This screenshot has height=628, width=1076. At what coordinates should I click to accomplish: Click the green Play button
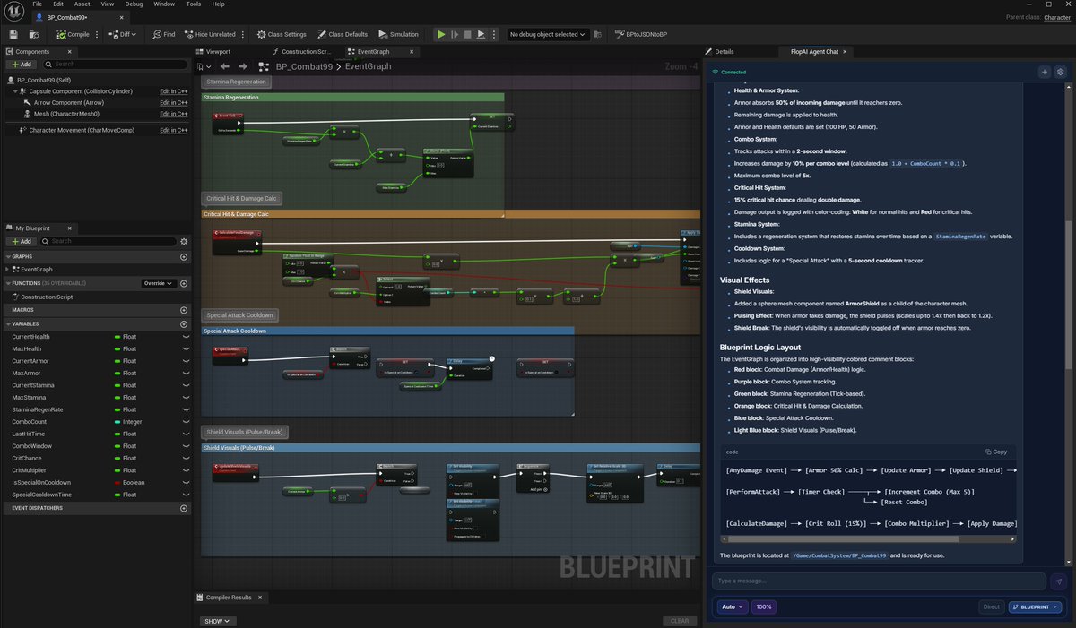pos(440,34)
